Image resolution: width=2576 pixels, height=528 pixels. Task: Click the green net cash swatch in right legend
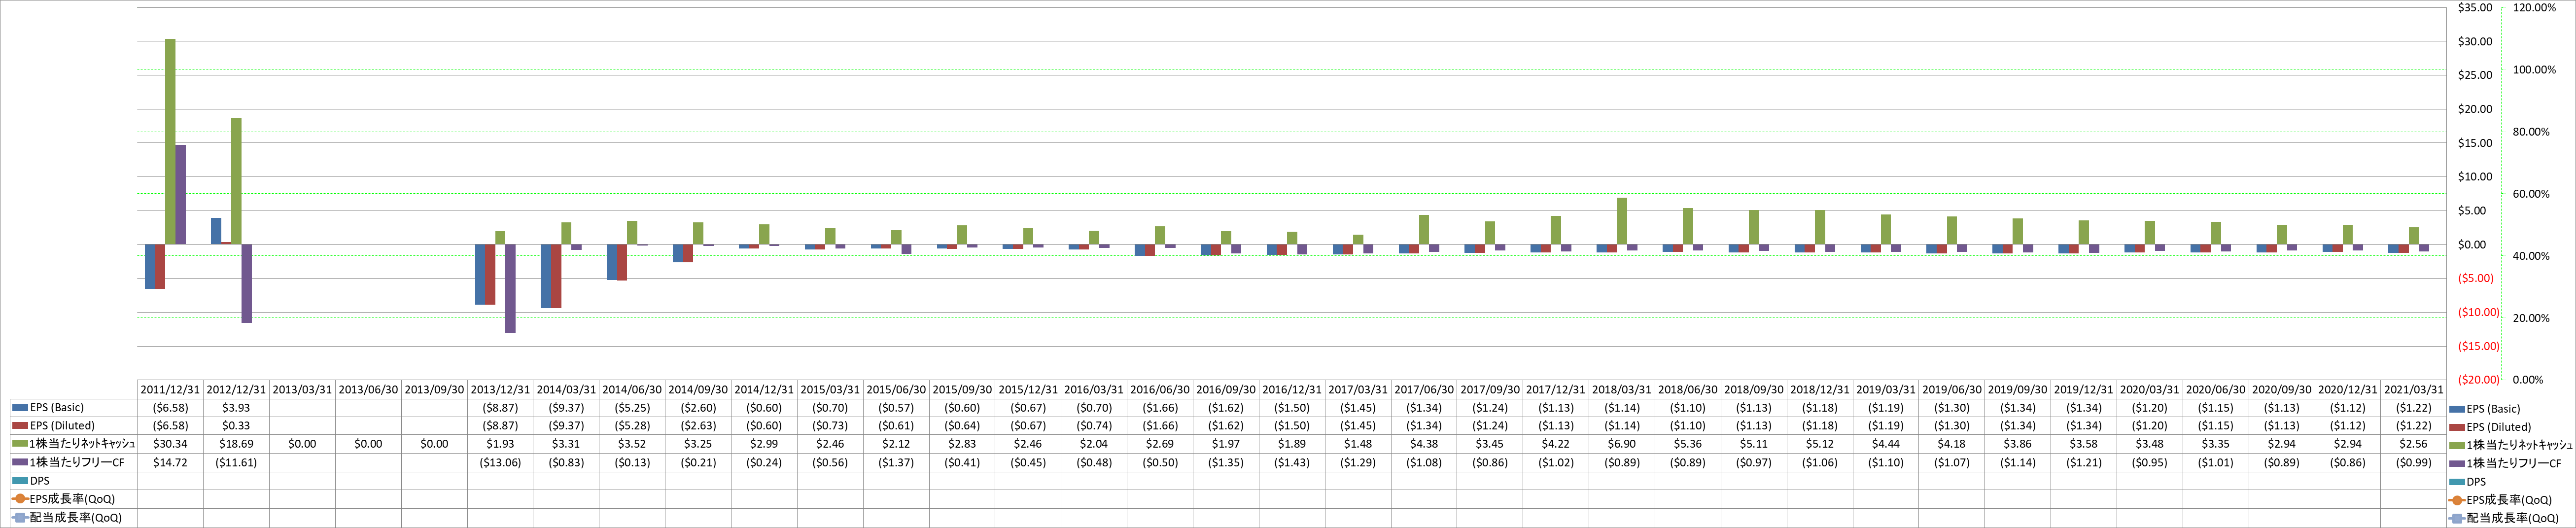(2457, 445)
